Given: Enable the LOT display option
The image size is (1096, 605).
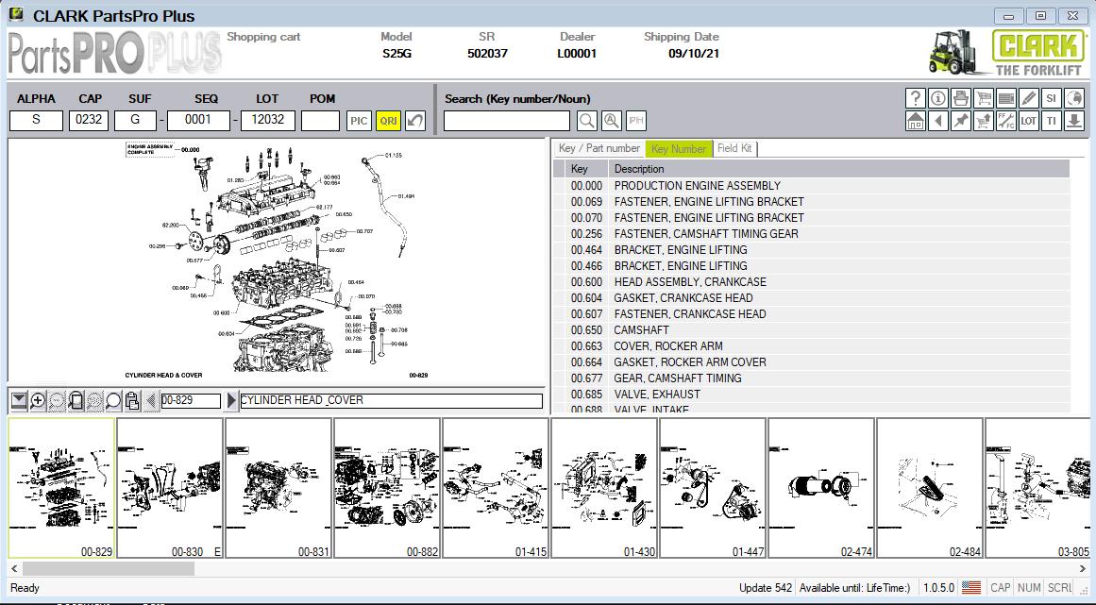Looking at the screenshot, I should pyautogui.click(x=1028, y=121).
